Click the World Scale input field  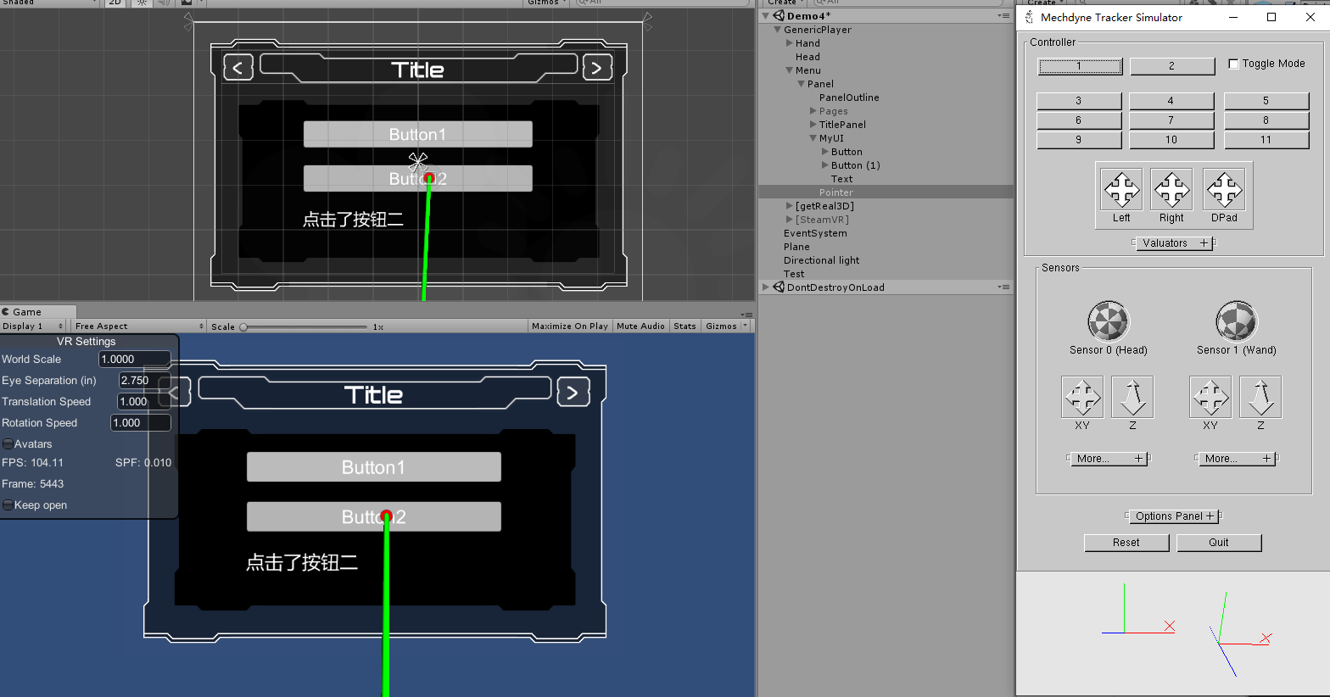135,360
